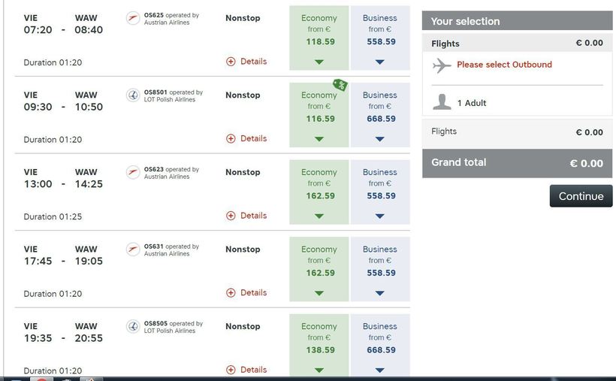
Task: Click the airplane icon in Your selection
Action: tap(442, 65)
